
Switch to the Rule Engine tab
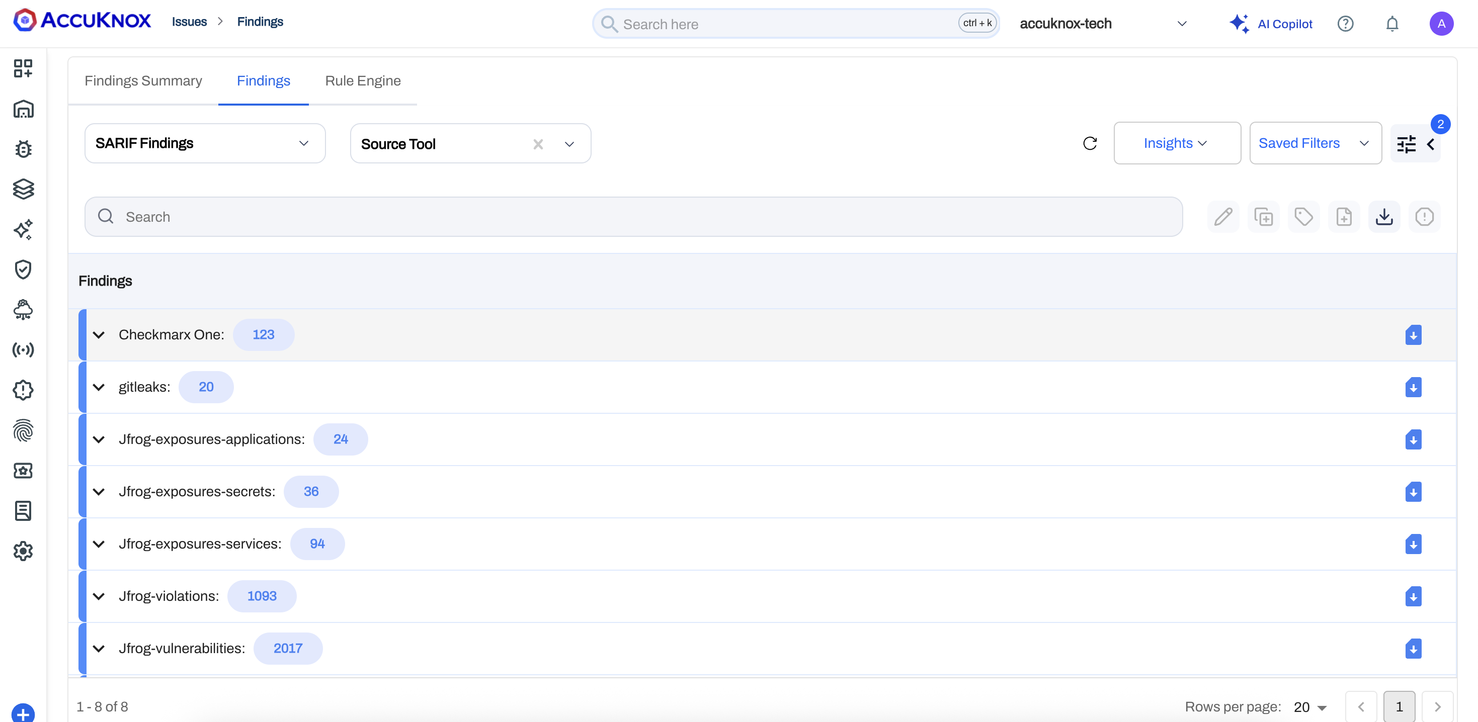pyautogui.click(x=363, y=81)
